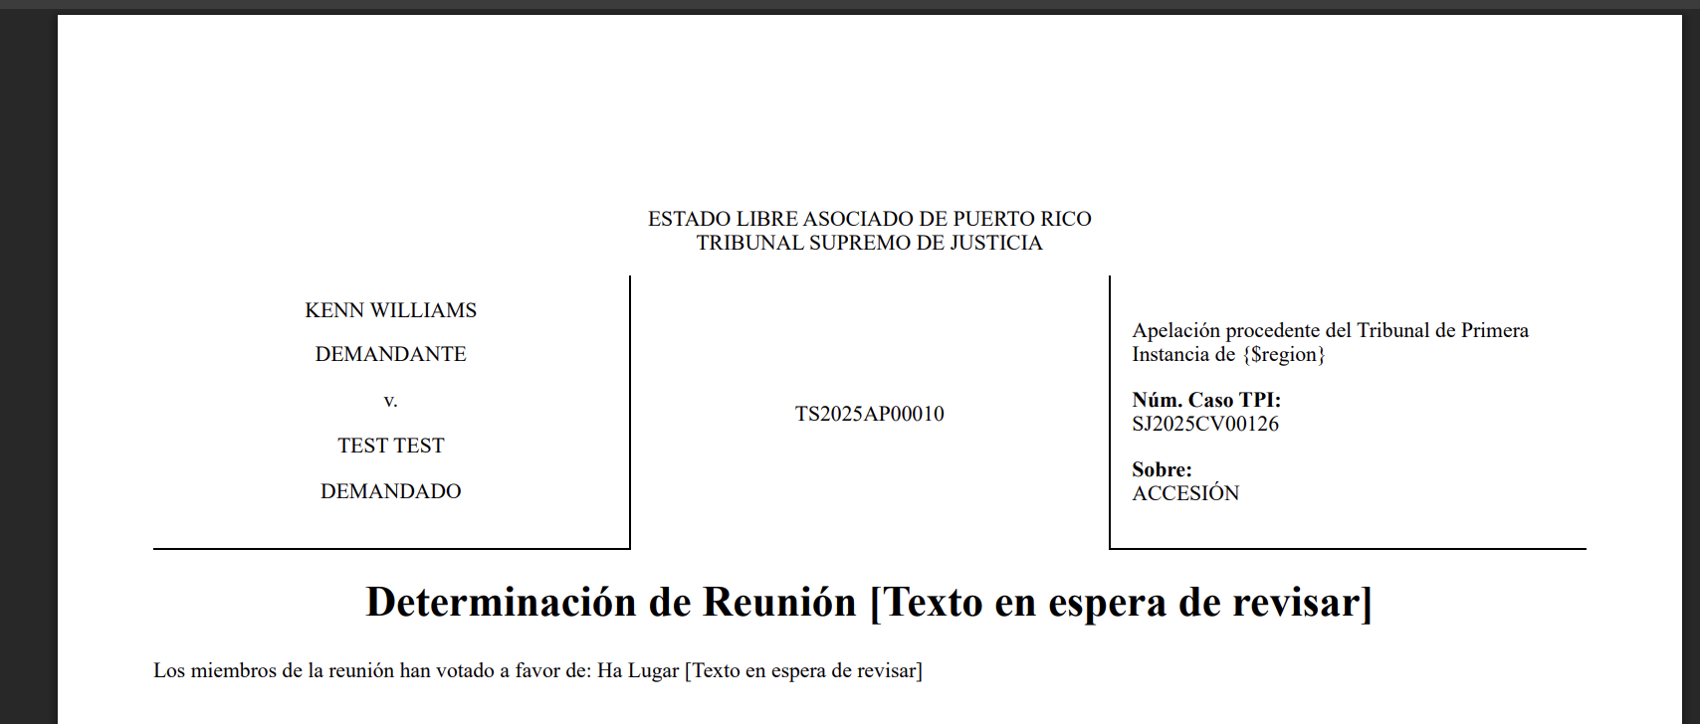Click the word 'DEMANDANTE'

[390, 354]
